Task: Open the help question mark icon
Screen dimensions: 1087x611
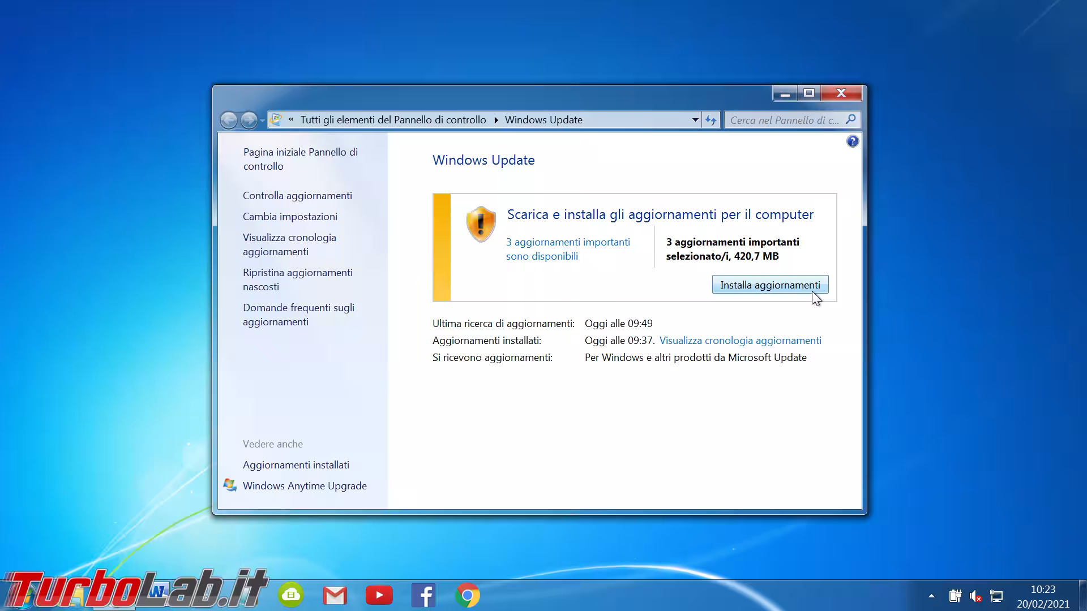Action: (x=853, y=141)
